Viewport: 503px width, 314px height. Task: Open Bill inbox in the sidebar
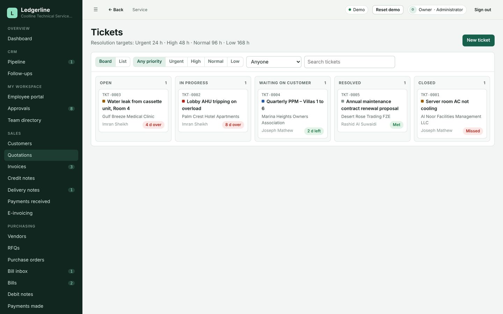point(41,271)
